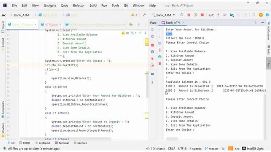Screen dimensions: 271x152
Task: Open Run panel options three-dot menu
Action: tap(256, 22)
